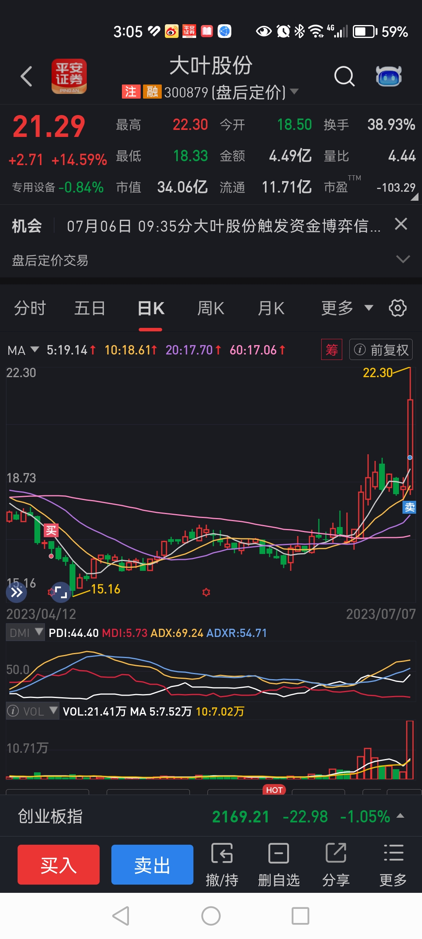The width and height of the screenshot is (422, 939).
Task: Tap the 市值 34.06亿 value
Action: tap(182, 187)
